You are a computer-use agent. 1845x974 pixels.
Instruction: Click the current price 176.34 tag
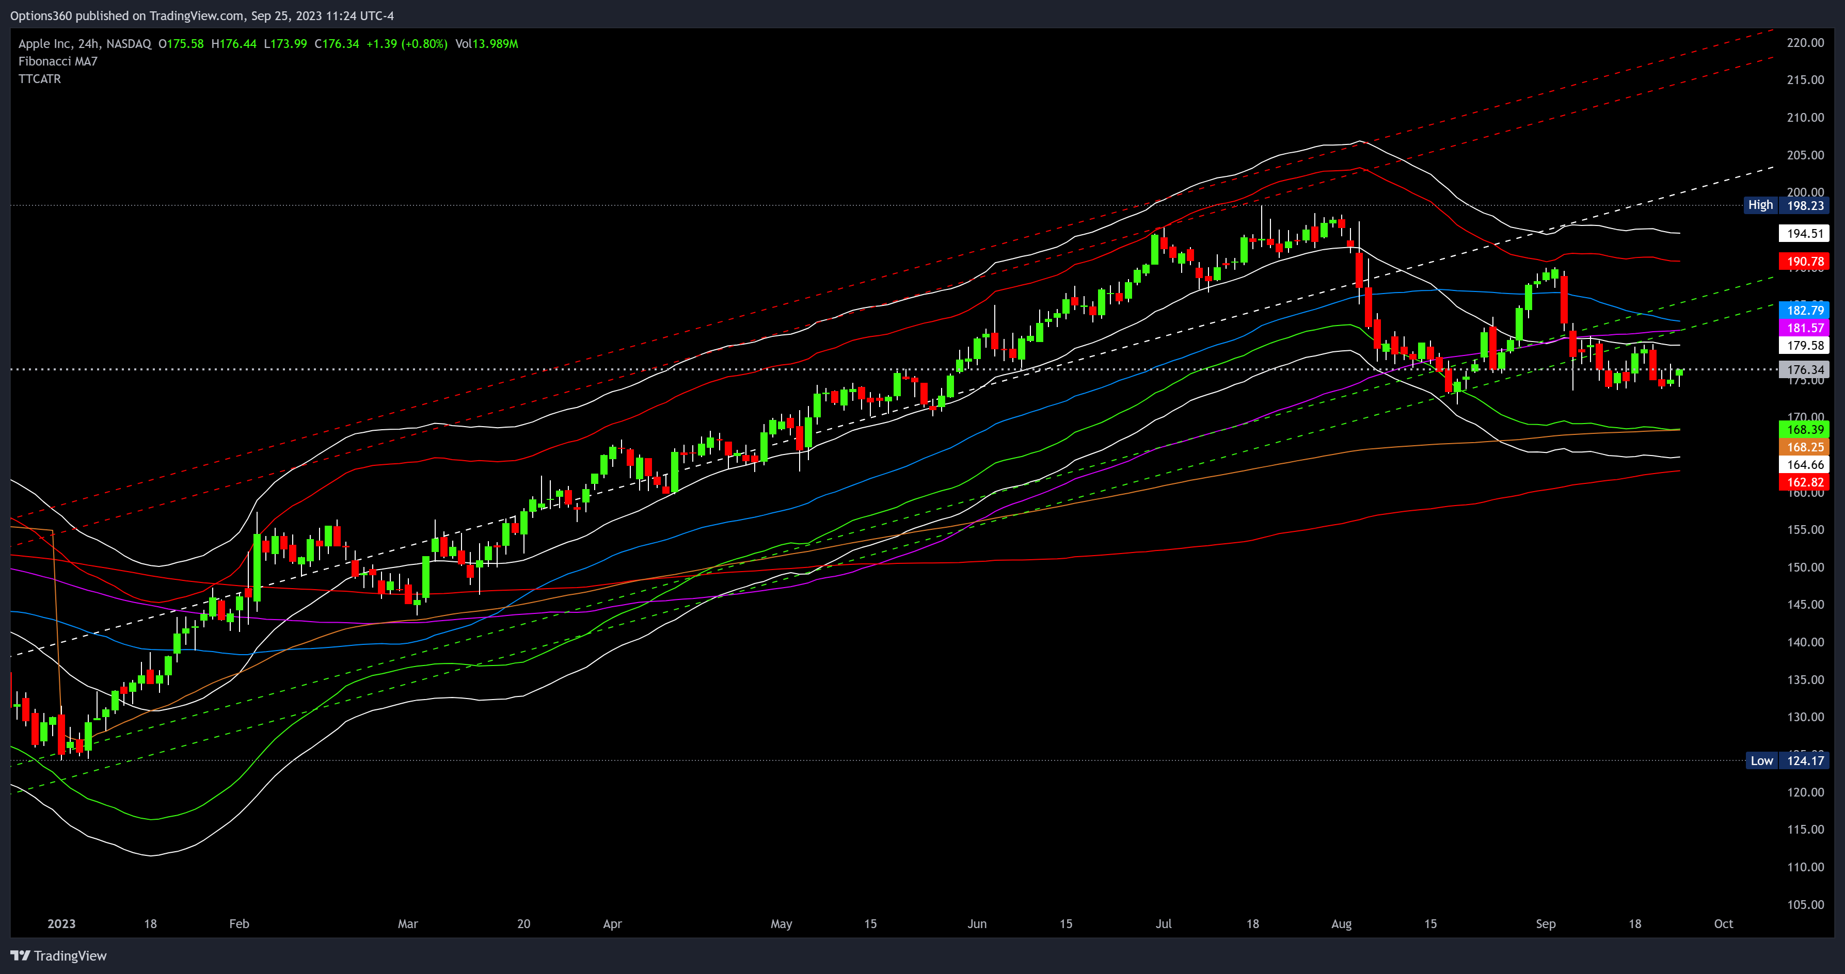tap(1804, 369)
